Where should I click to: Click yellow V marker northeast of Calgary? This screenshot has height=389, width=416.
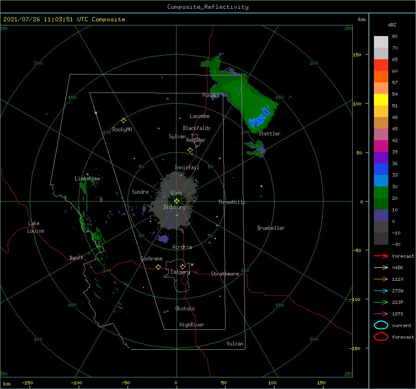coord(192,265)
